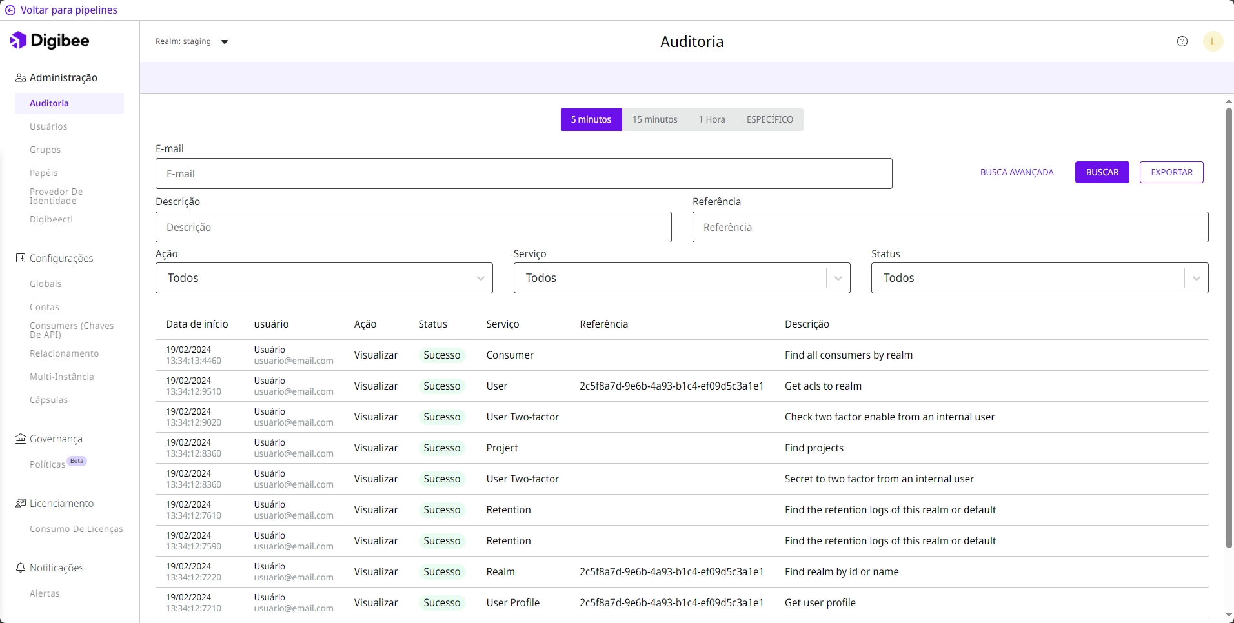Select the 1 Hora time range
Screen dimensions: 1234x623
coord(711,120)
